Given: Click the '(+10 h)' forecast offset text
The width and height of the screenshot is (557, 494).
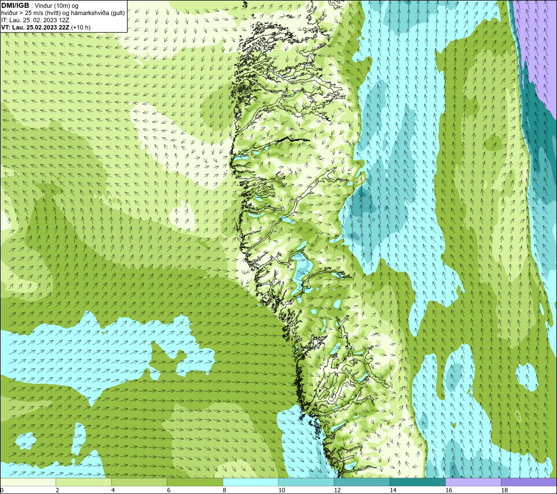Looking at the screenshot, I should [81, 27].
